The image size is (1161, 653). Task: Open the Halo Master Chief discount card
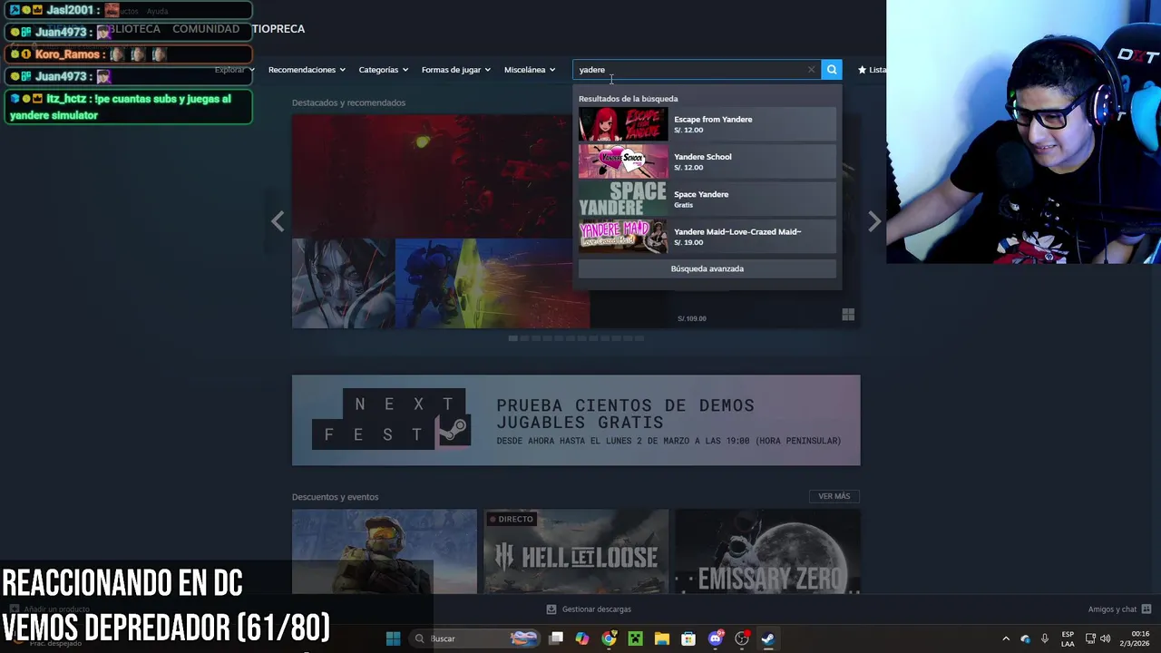(384, 551)
